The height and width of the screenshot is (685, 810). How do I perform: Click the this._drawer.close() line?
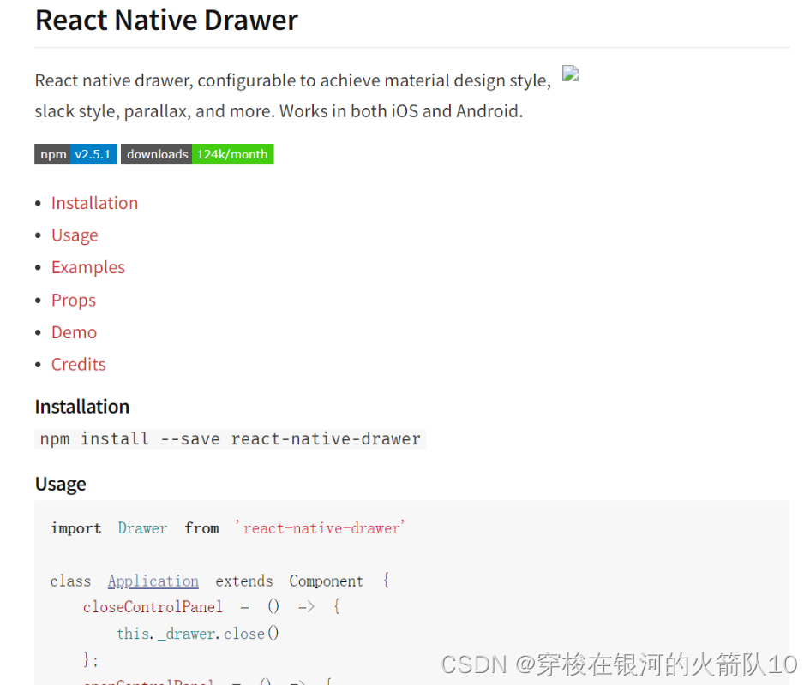(197, 634)
